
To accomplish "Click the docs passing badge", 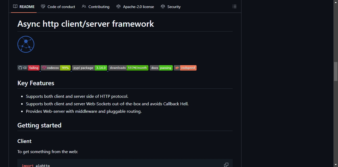I will pos(161,68).
